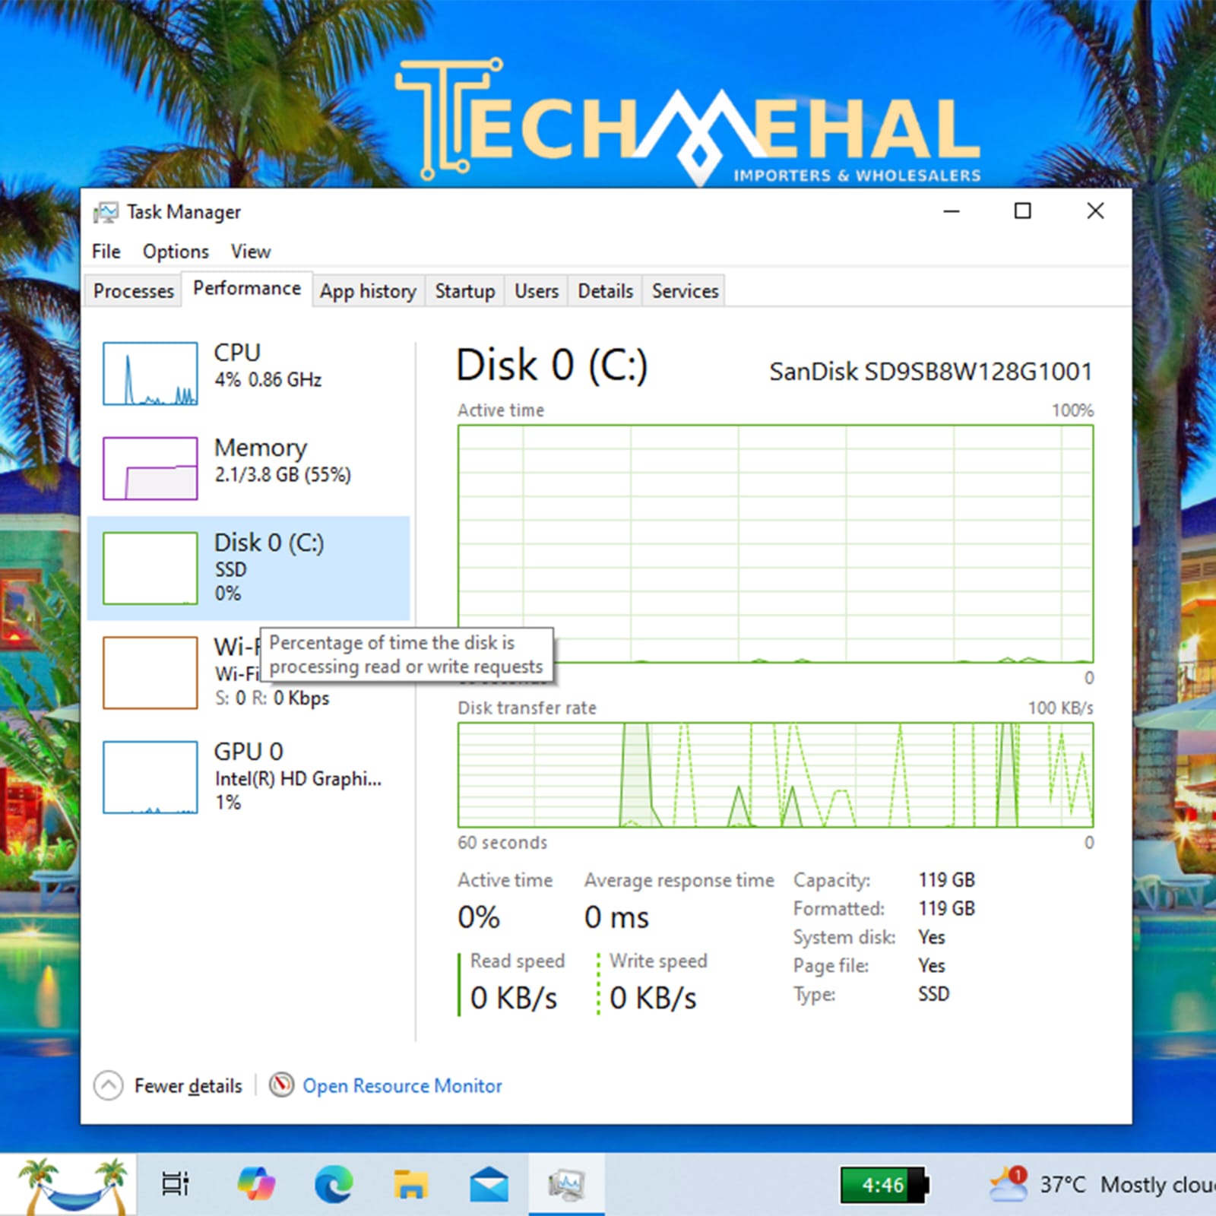Open the Options menu

tap(176, 252)
